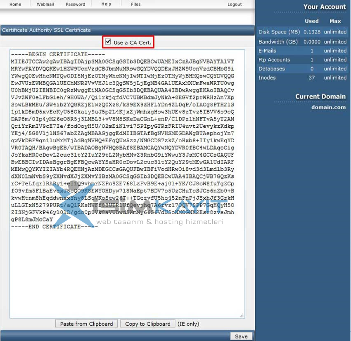The height and width of the screenshot is (341, 351).
Task: Click the Max column header
Action: 335,21
